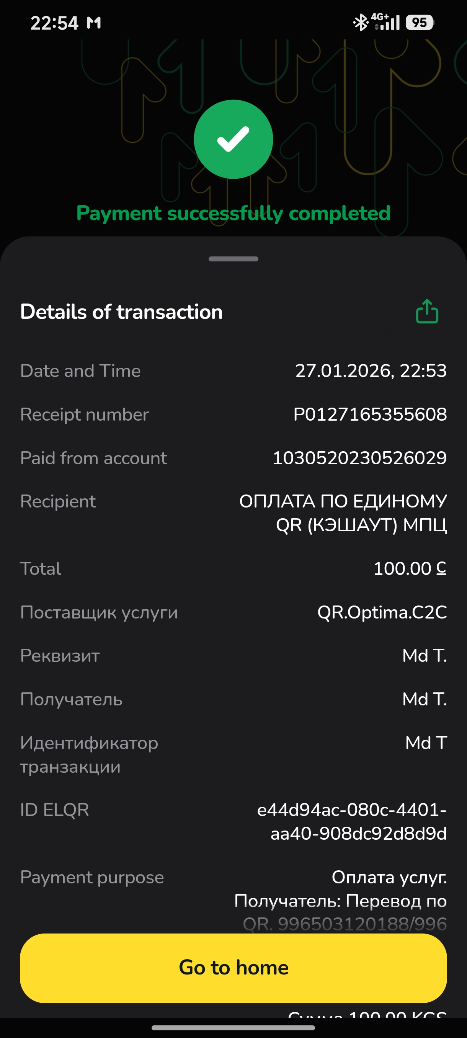Tap the receipt number P0127165355608
Image resolution: width=467 pixels, height=1038 pixels.
tap(370, 414)
